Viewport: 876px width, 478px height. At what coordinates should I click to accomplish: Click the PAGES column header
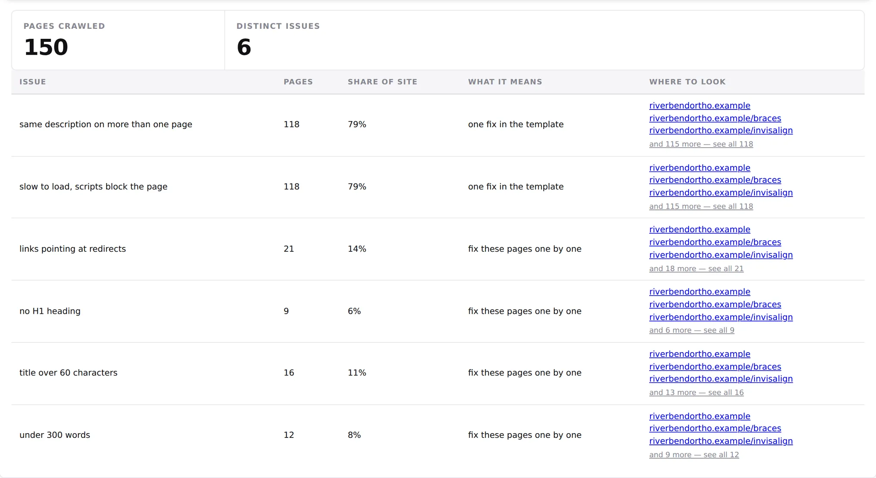[298, 82]
